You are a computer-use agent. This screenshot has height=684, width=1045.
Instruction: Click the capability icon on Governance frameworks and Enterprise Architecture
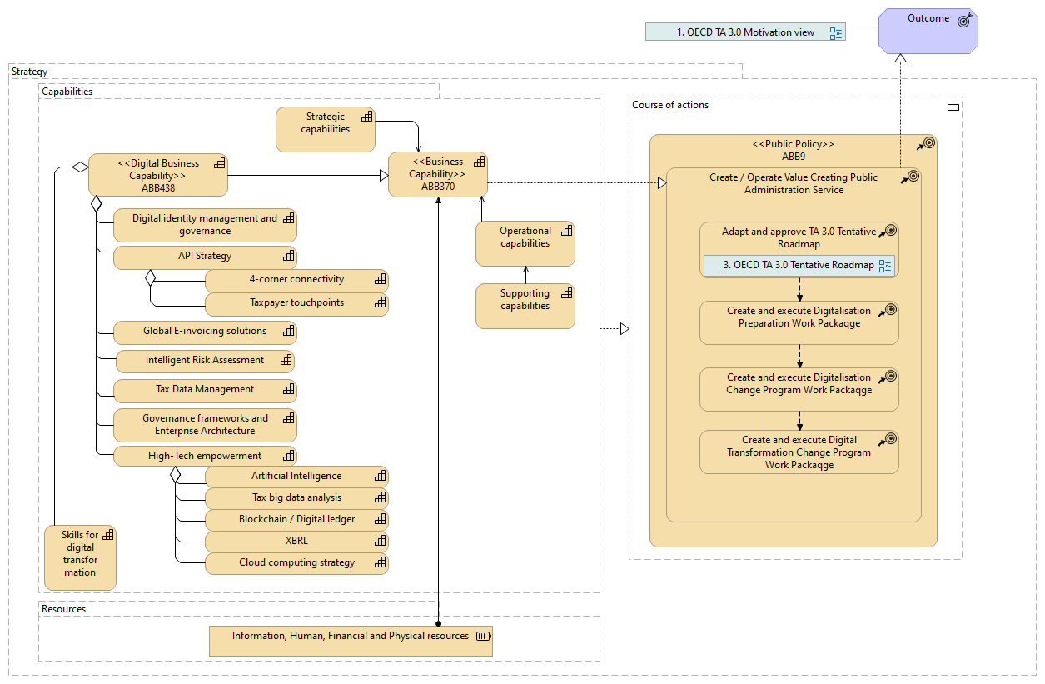289,418
